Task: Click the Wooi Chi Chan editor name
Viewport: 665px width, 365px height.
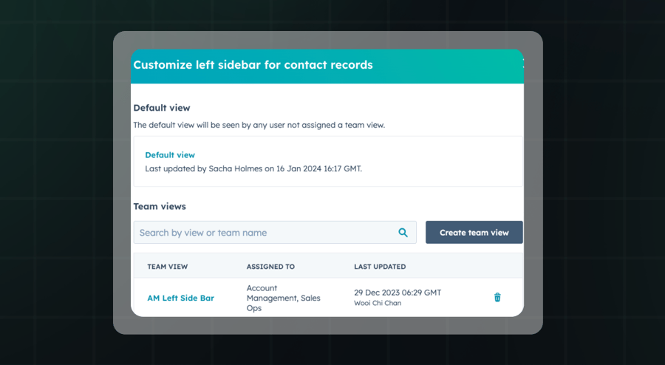Action: click(x=378, y=303)
